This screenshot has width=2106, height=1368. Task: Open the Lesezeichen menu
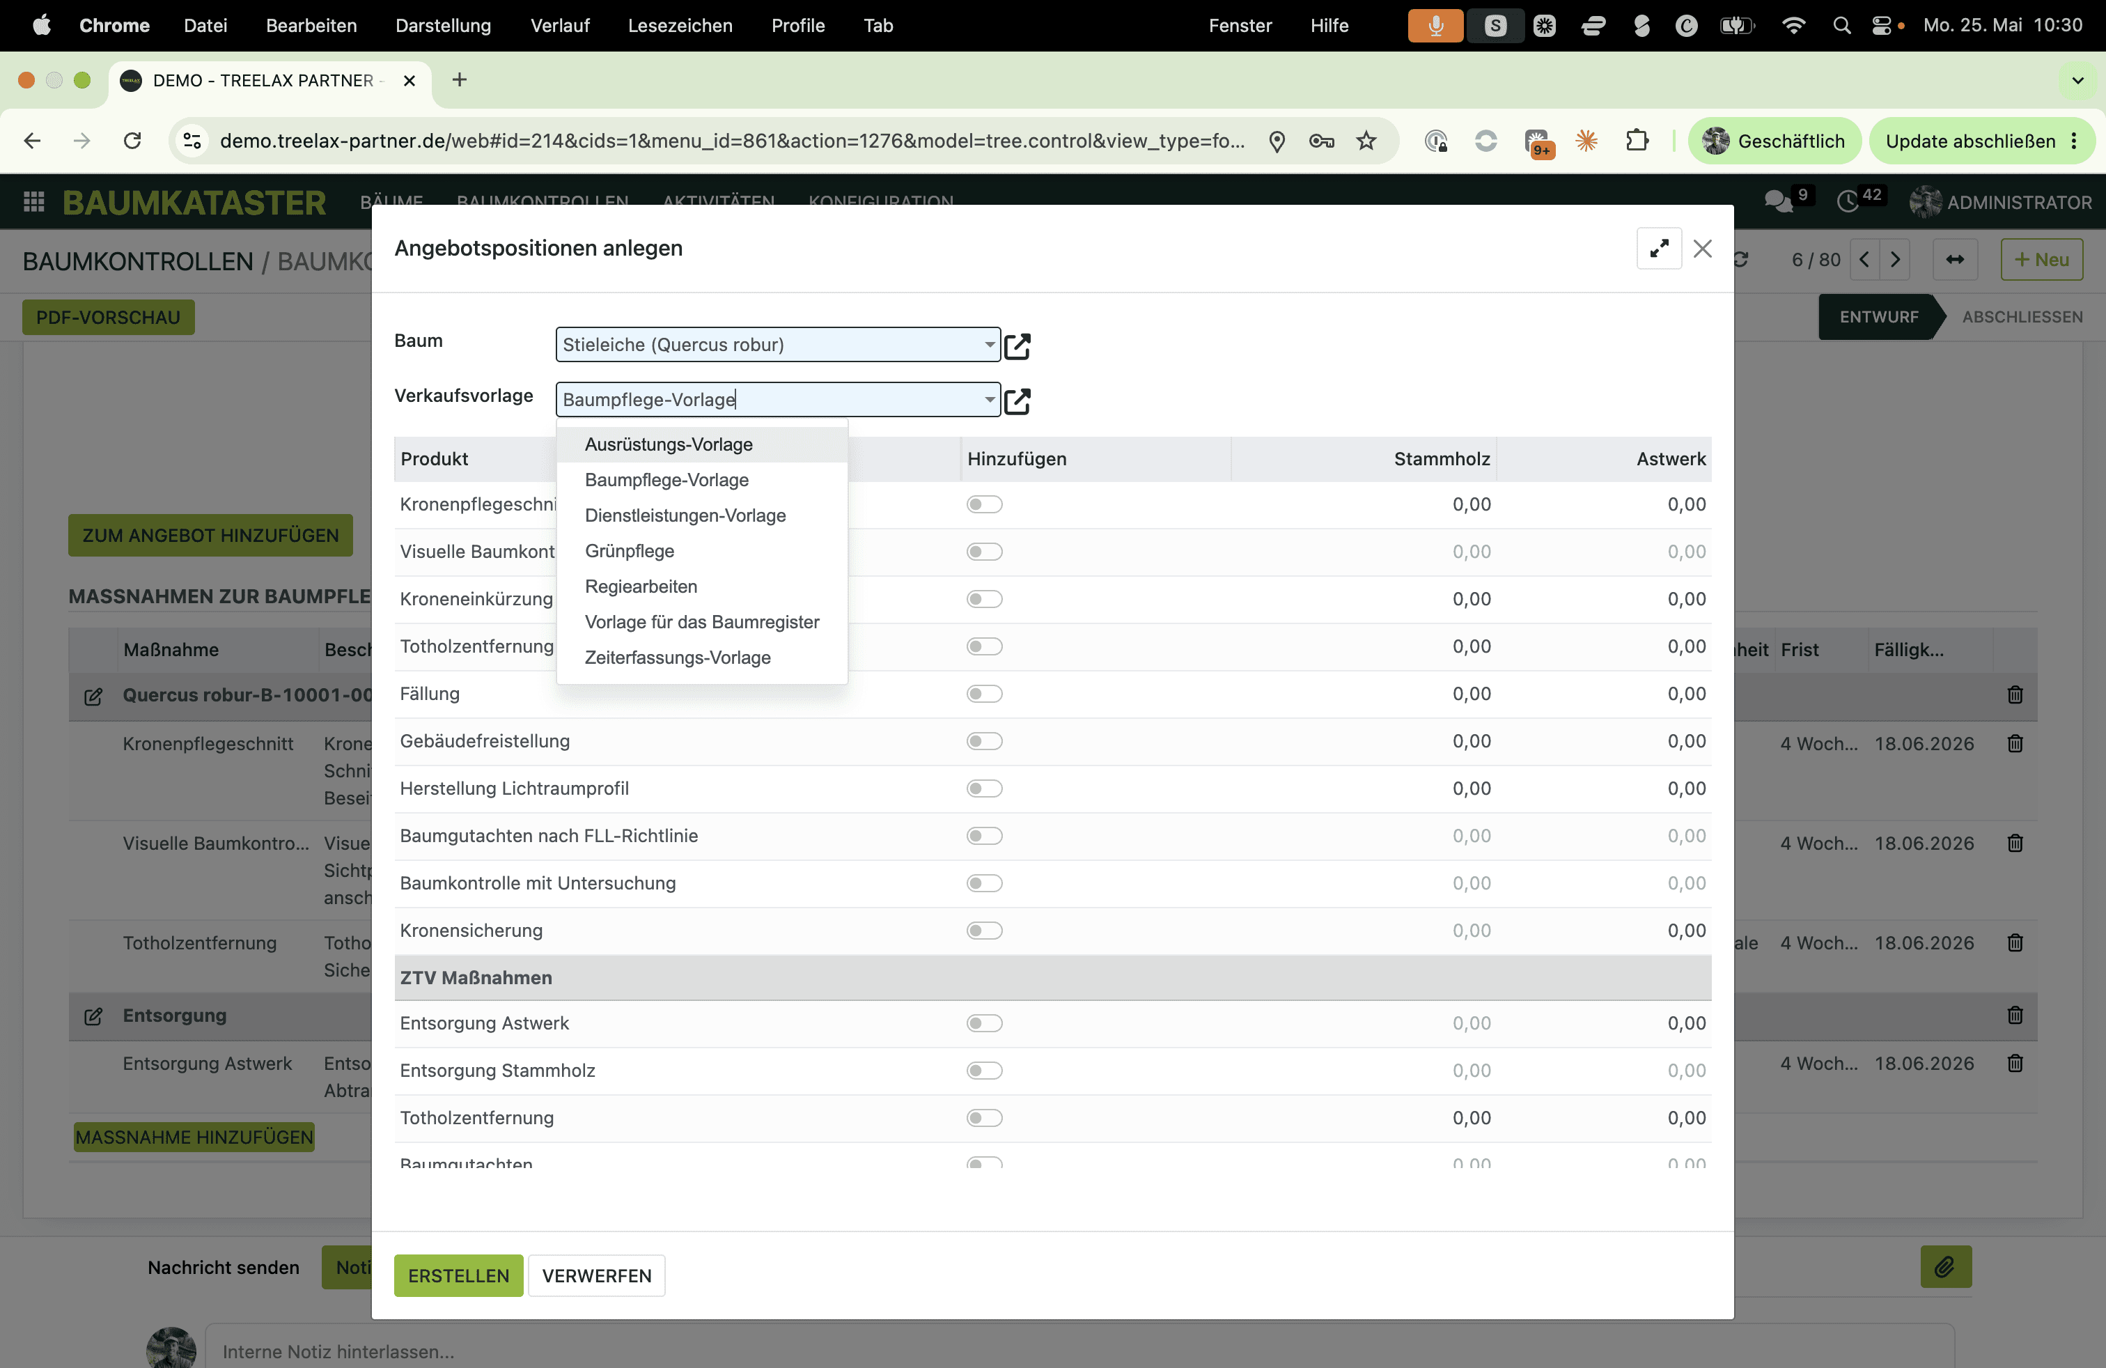tap(680, 26)
